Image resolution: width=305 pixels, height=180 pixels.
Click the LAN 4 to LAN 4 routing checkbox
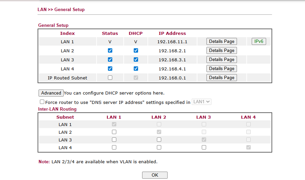coord(248,147)
